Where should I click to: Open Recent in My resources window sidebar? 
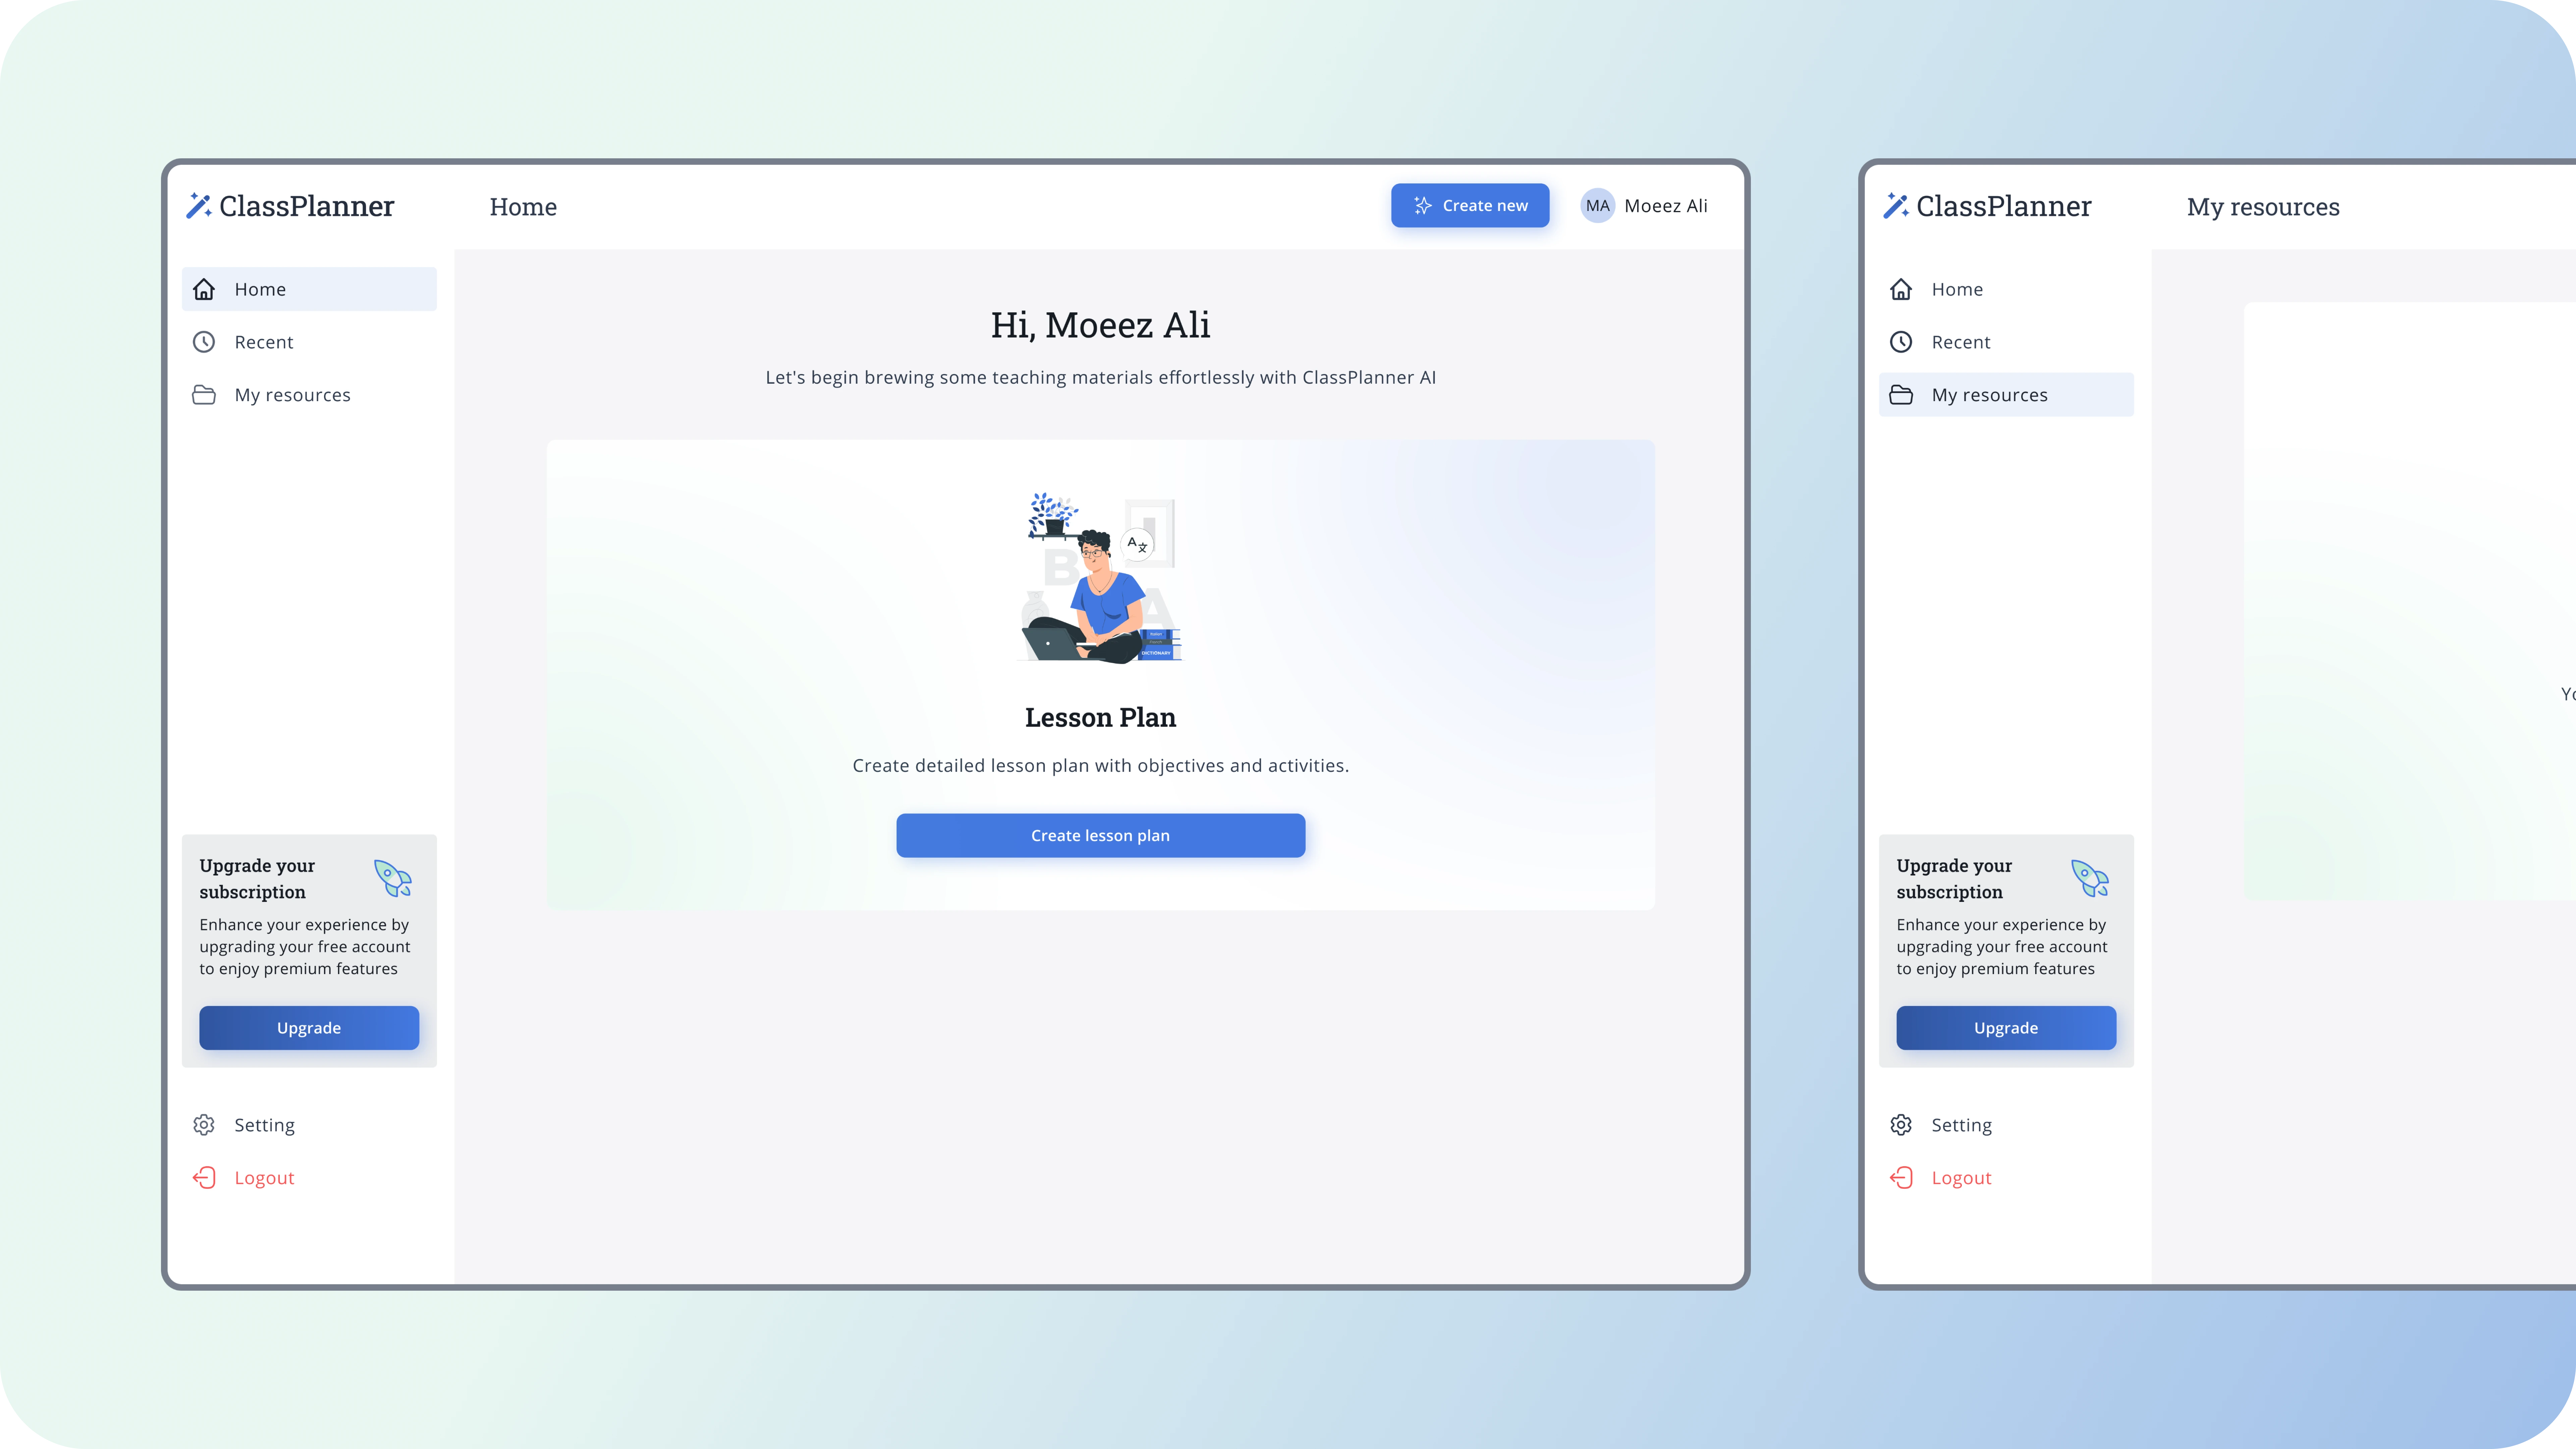pyautogui.click(x=2006, y=342)
